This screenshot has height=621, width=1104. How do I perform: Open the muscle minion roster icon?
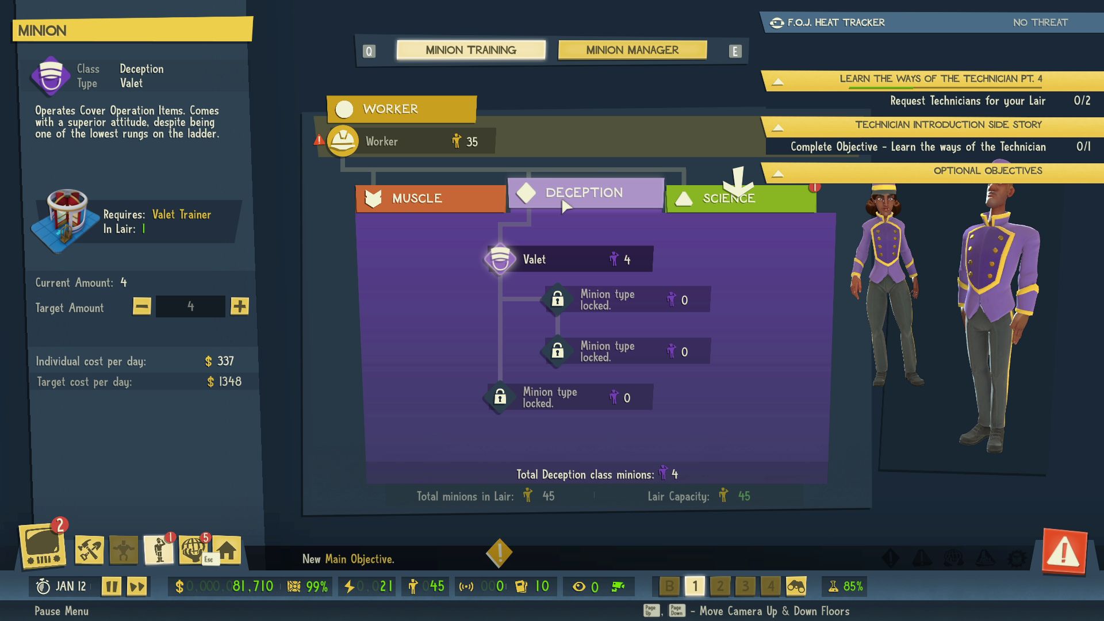(124, 550)
